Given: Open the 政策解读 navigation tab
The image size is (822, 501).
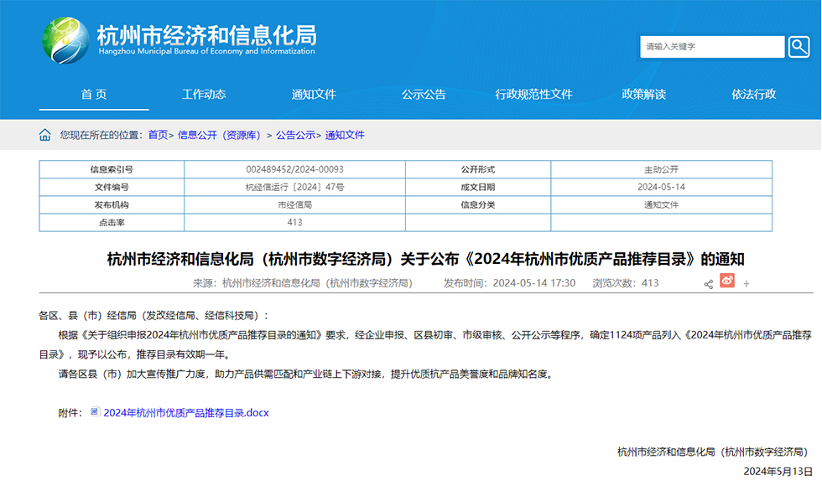Looking at the screenshot, I should pyautogui.click(x=643, y=95).
